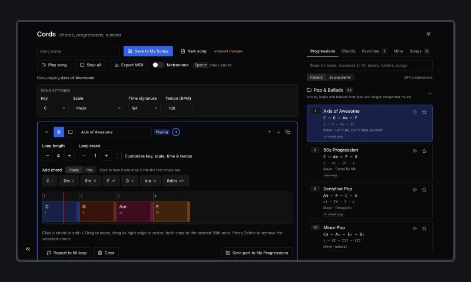This screenshot has height=282, width=471.
Task: Start a New song
Action: (194, 51)
